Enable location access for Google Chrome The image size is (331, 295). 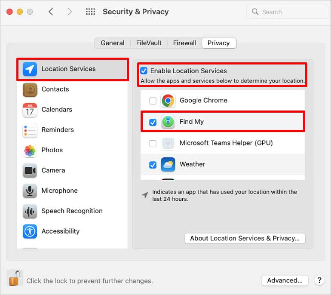153,101
